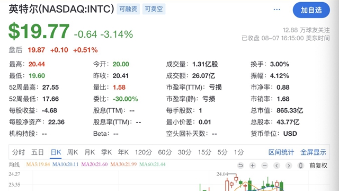
Task: Select the 月K chart tab
Action: click(x=90, y=152)
